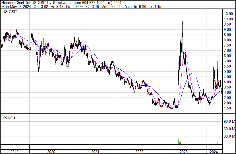
Task: Click the 60.0 M volume axis label
Action: point(229,129)
